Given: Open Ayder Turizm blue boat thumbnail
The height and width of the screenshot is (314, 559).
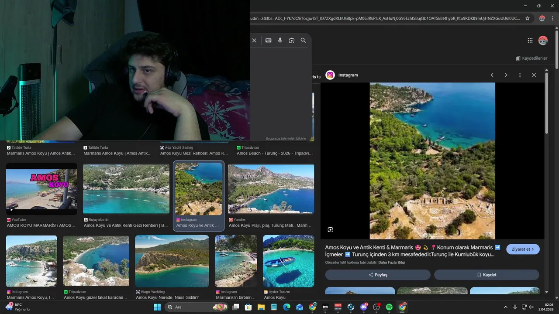Looking at the screenshot, I should tap(288, 261).
